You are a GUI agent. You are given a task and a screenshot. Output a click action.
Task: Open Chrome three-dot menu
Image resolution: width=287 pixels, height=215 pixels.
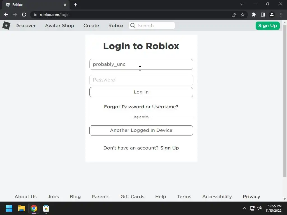[281, 15]
